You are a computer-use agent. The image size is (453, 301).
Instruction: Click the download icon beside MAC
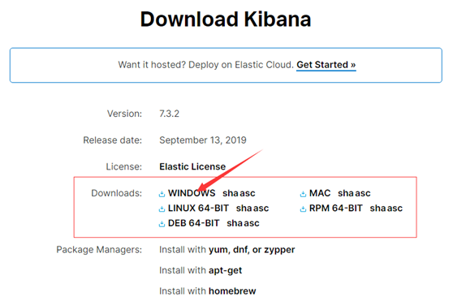303,194
